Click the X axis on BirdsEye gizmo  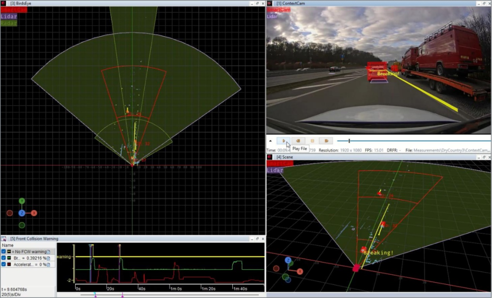pos(34,213)
